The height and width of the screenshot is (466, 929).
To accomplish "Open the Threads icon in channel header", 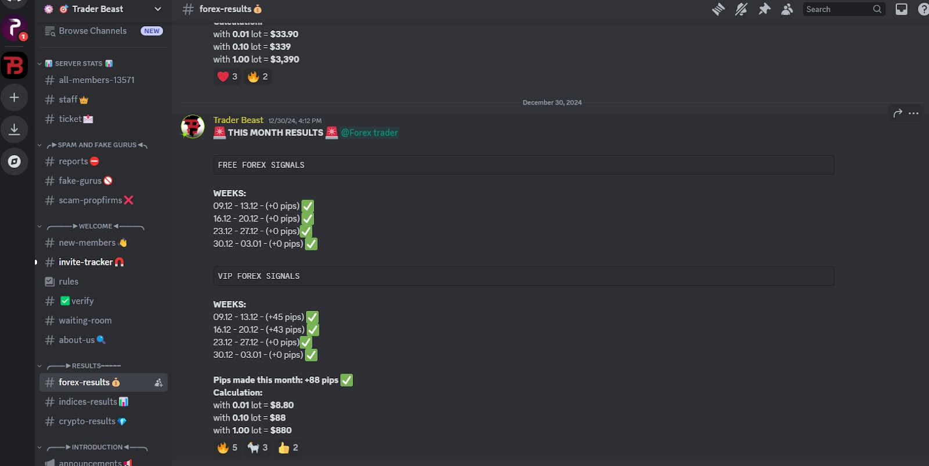I will tap(718, 9).
